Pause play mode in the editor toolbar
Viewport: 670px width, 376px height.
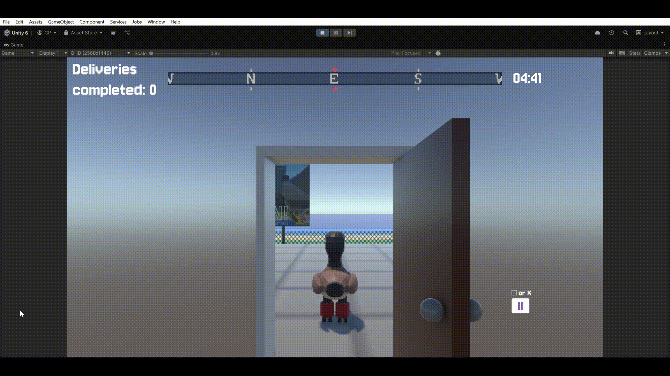pyautogui.click(x=336, y=33)
